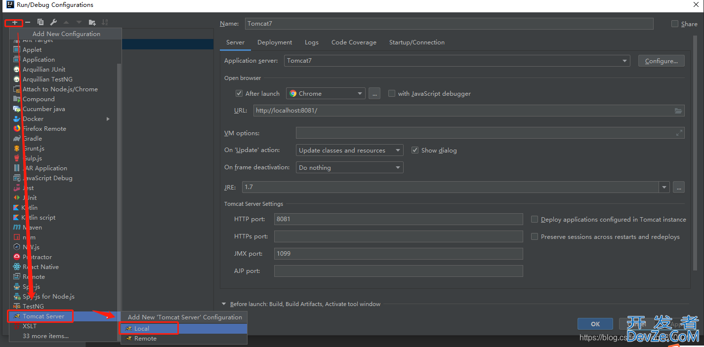Open Edit Defaults wrench icon
The height and width of the screenshot is (347, 704).
point(53,22)
